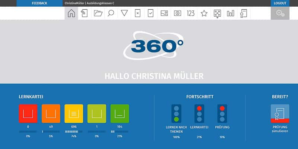
Task: Select the yield-sign triangle icon
Action: (124, 13)
